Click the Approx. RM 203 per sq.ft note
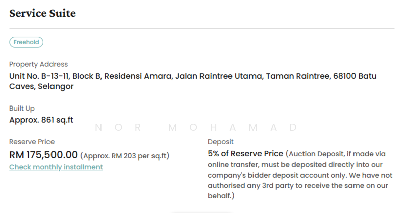The width and height of the screenshot is (404, 213). [x=125, y=155]
